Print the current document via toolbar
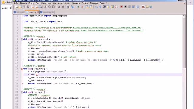 pyautogui.click(x=40, y=7)
